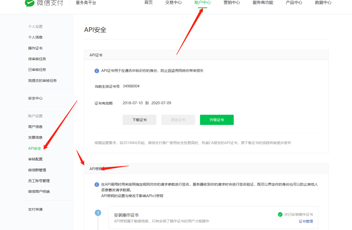Click the 安装操作证书 step title
Screen dimensions: 352x230
126,215
